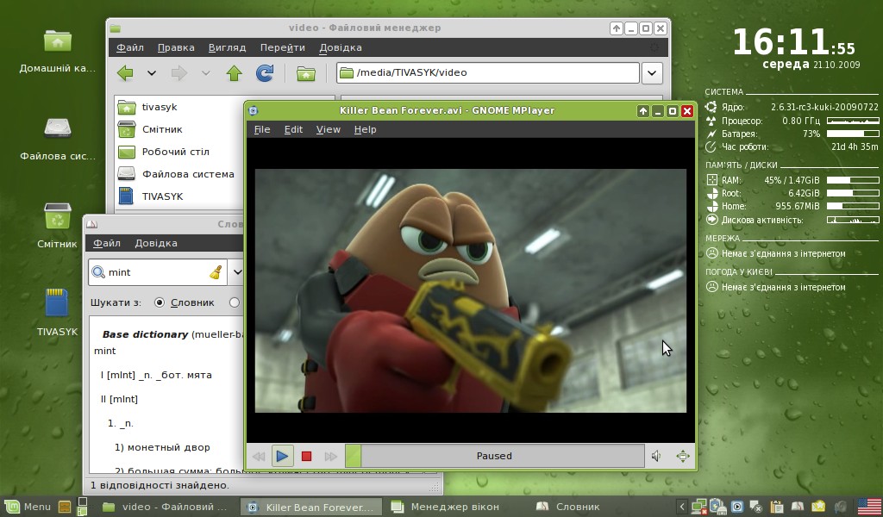The height and width of the screenshot is (517, 883).
Task: Expand hidden tray icons arrow on panel
Action: [681, 507]
